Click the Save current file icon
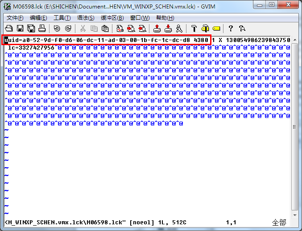The image size is (302, 231). click(20, 28)
